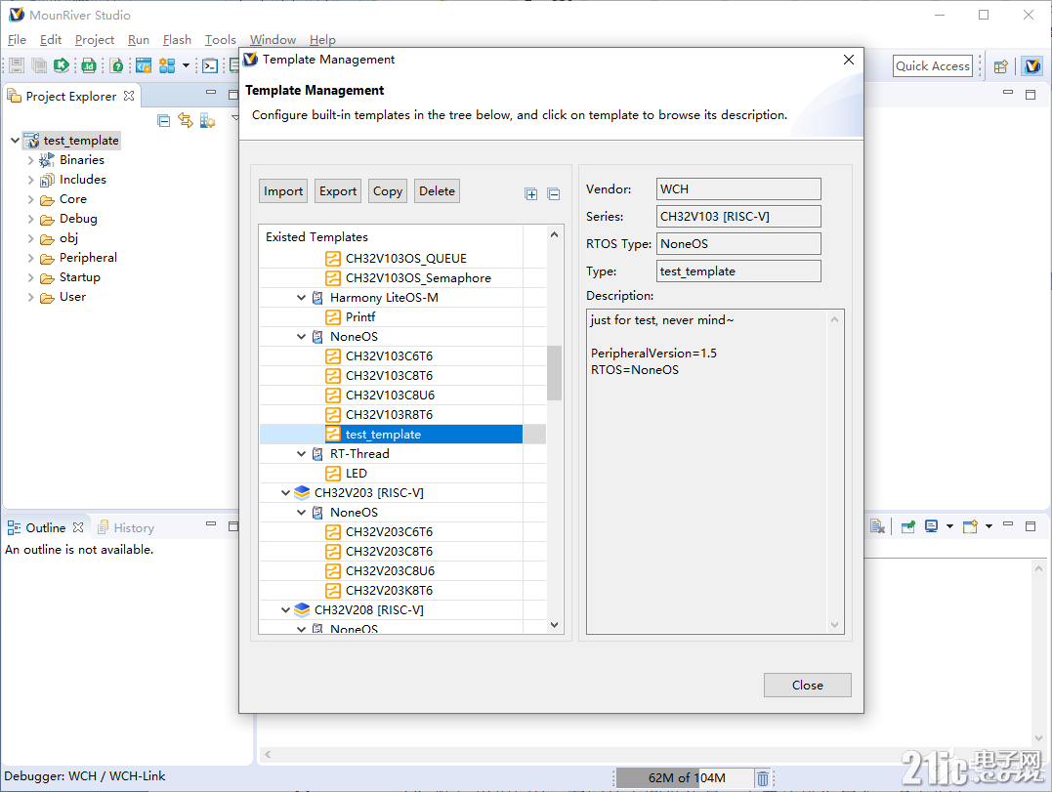
Task: Click the blue blocks with gear icon
Action: click(167, 65)
